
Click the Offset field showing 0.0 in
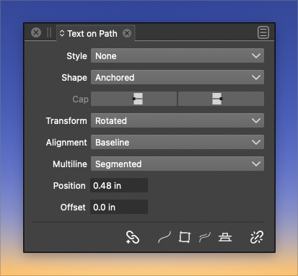click(119, 207)
